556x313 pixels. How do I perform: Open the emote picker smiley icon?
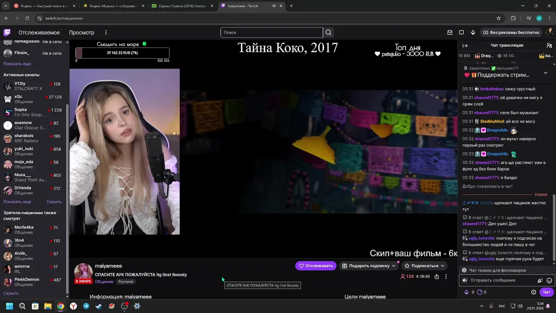click(549, 280)
